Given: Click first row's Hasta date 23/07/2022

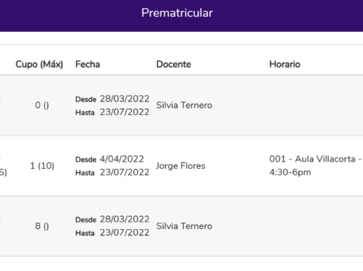Looking at the screenshot, I should (x=125, y=112).
